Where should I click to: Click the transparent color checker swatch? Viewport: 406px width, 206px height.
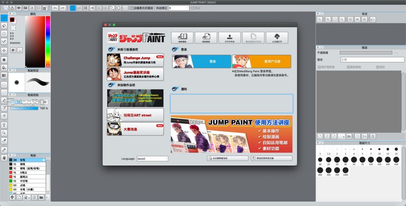click(13, 28)
